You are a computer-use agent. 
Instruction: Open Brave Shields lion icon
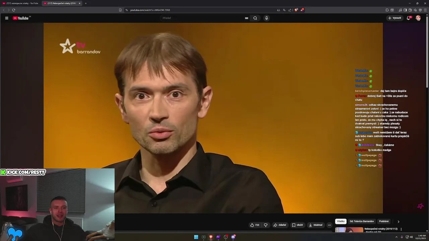(x=296, y=10)
